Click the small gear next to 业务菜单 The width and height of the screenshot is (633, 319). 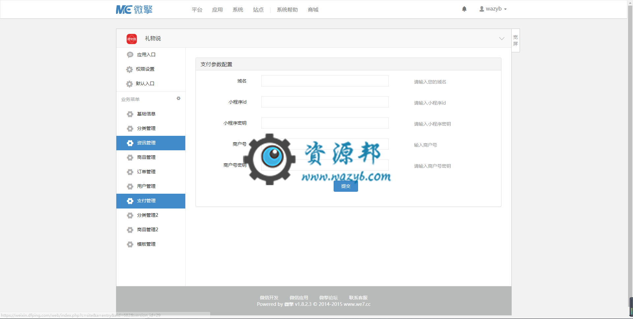pos(178,98)
